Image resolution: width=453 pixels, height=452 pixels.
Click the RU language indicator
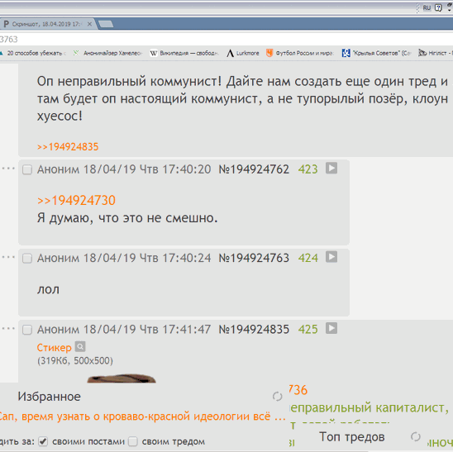(x=427, y=7)
